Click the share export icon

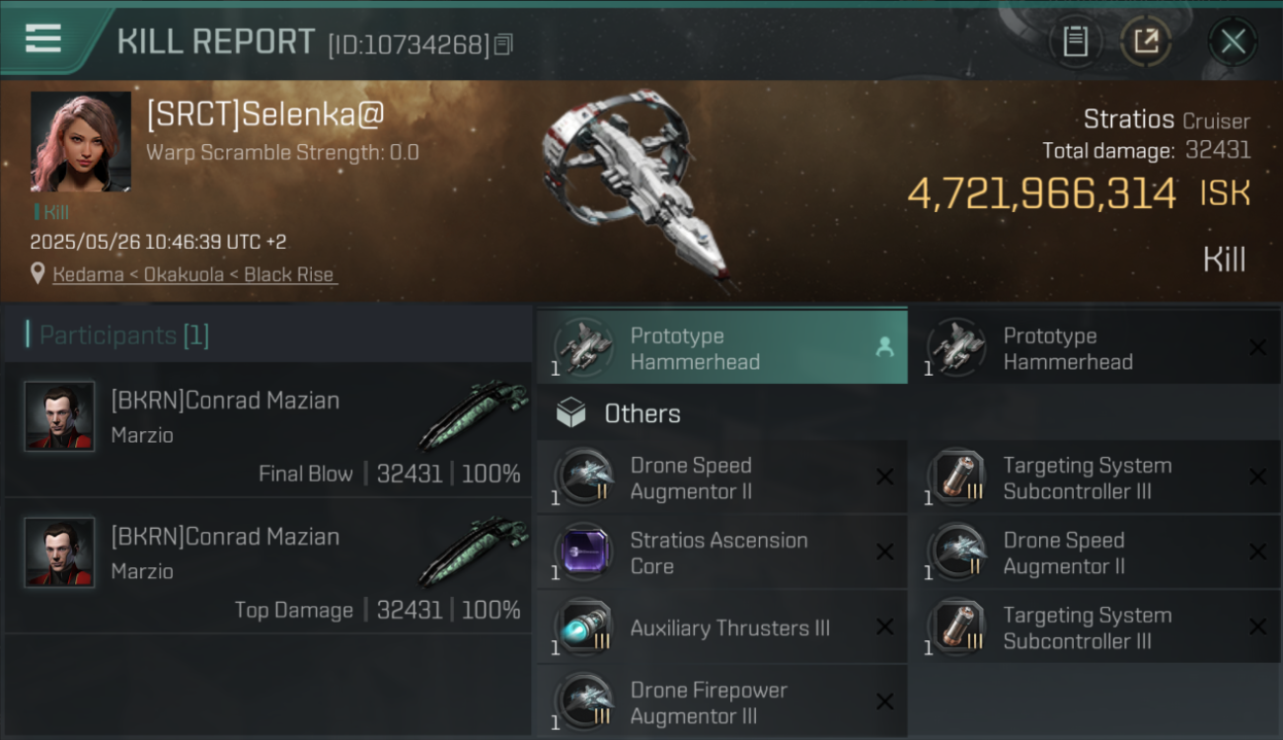point(1146,41)
